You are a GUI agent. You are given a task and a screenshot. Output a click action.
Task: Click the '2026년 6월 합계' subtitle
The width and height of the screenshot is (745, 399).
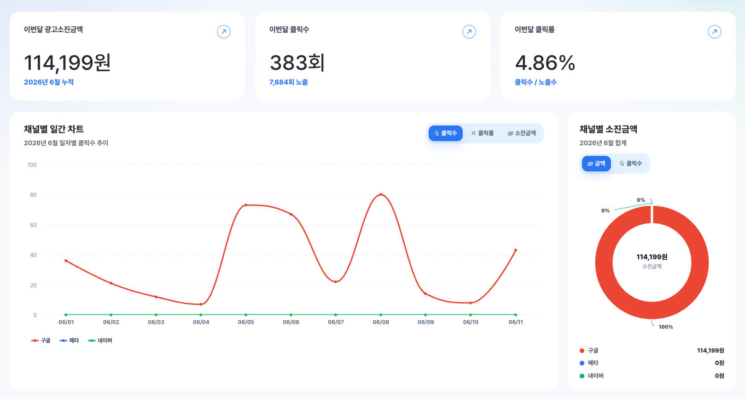tap(603, 143)
